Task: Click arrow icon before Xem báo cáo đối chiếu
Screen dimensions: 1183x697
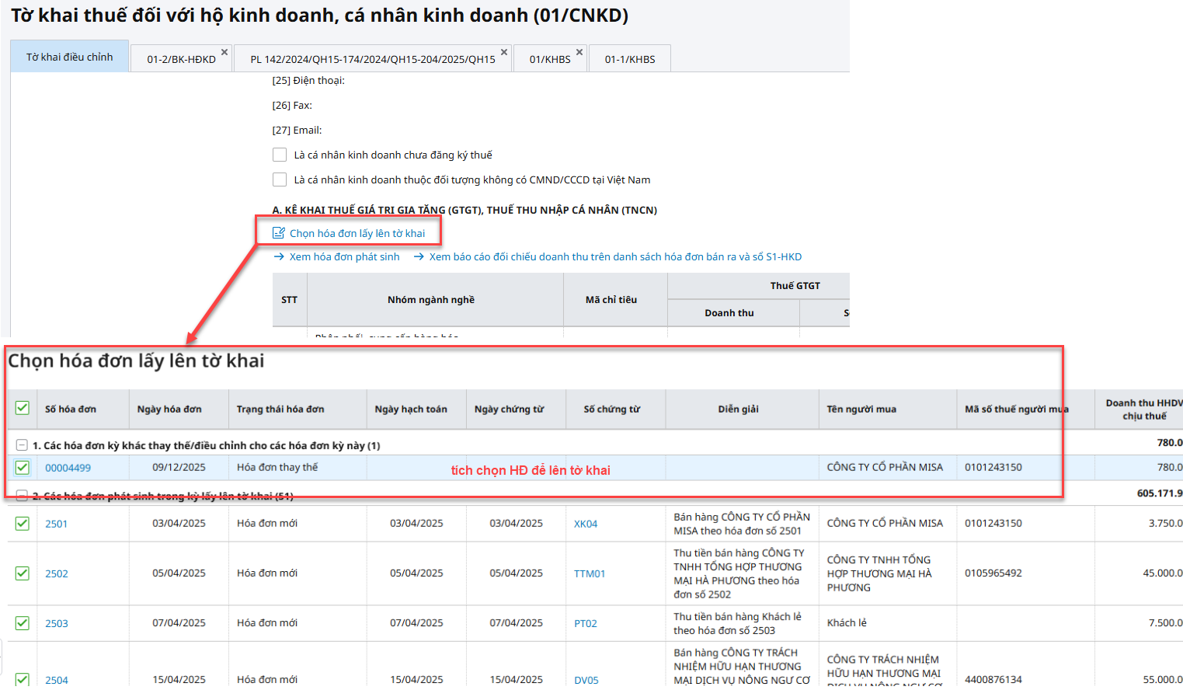Action: click(x=419, y=257)
